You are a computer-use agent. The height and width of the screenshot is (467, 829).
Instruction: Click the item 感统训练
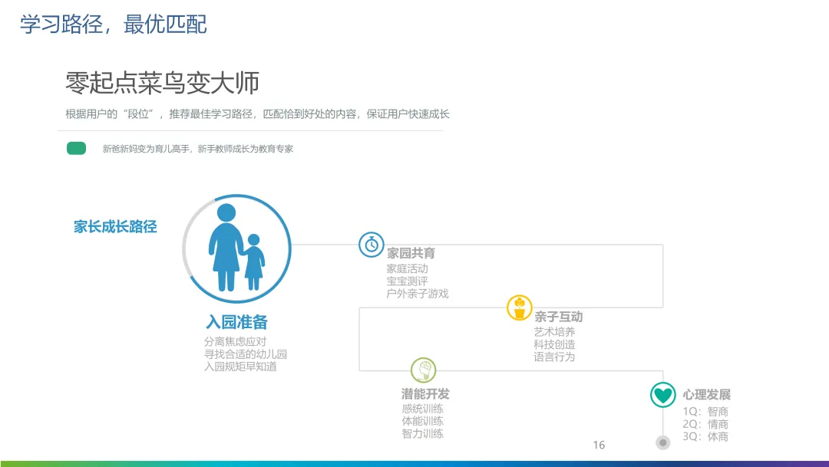click(422, 409)
